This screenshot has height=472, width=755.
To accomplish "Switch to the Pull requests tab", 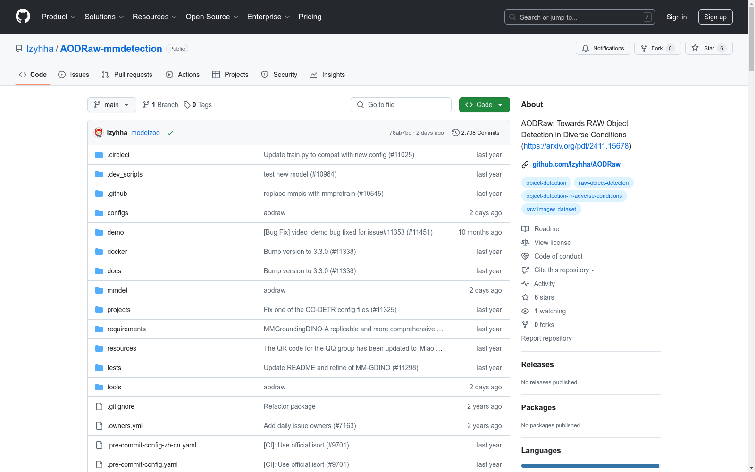I will pyautogui.click(x=127, y=75).
